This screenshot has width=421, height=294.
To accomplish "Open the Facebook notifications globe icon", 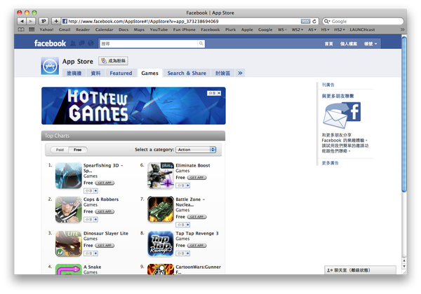I will (91, 43).
